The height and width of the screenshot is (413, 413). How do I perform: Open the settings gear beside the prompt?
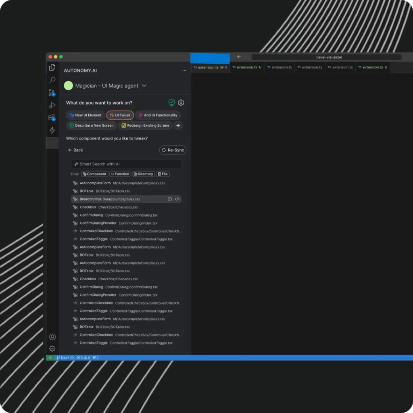click(x=181, y=103)
